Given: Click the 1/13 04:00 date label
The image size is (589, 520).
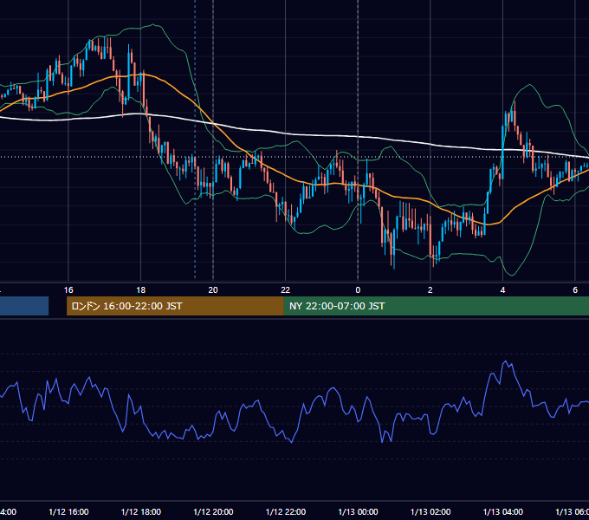Looking at the screenshot, I should pos(503,511).
